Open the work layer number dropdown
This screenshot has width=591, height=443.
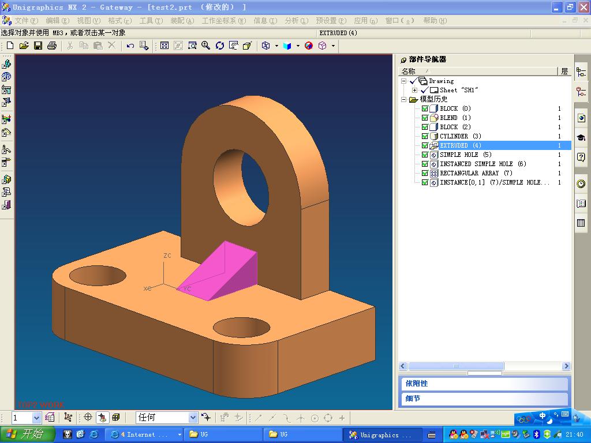click(36, 418)
